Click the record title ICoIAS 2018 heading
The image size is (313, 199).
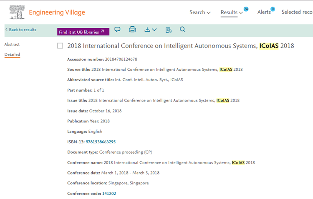(x=180, y=46)
